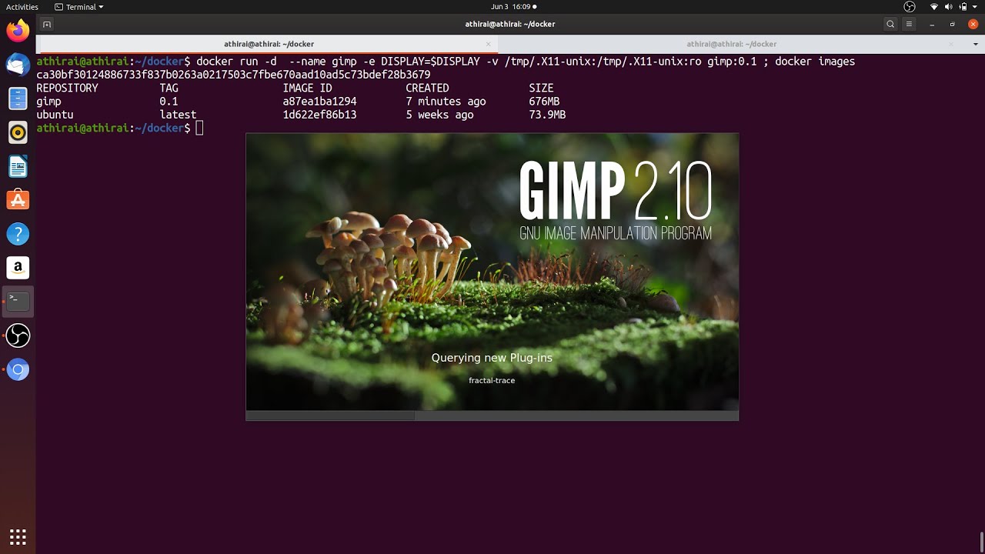The image size is (985, 554).
Task: Open the Files manager dock icon
Action: pos(18,98)
